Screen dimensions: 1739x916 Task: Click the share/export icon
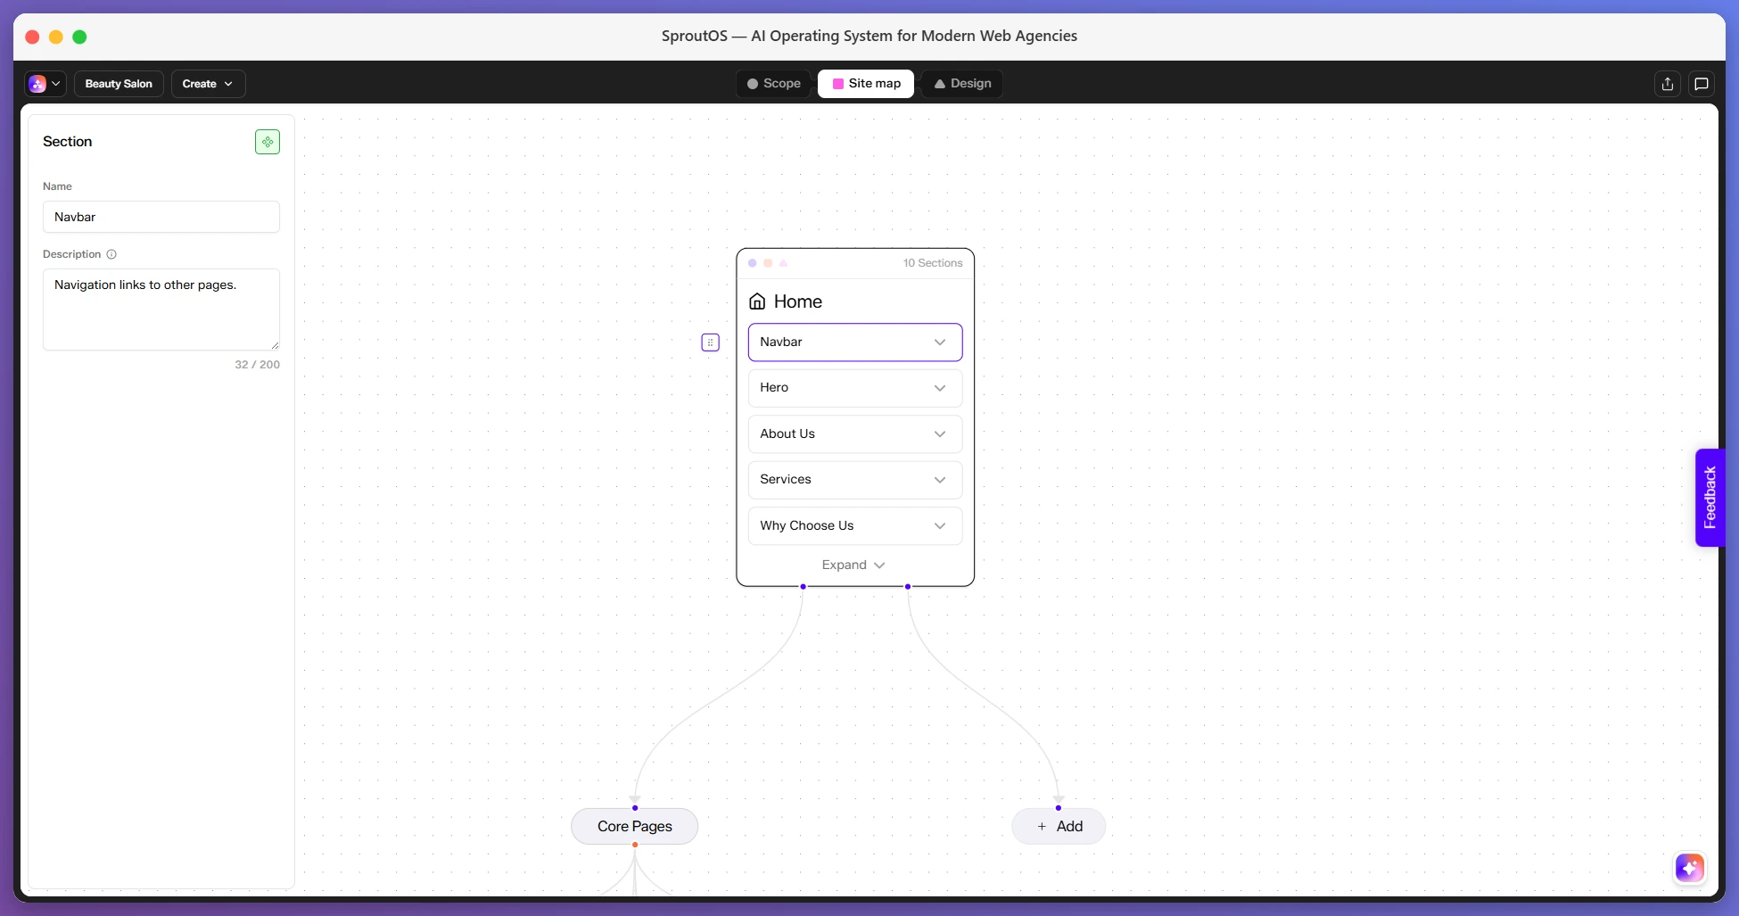click(1668, 84)
